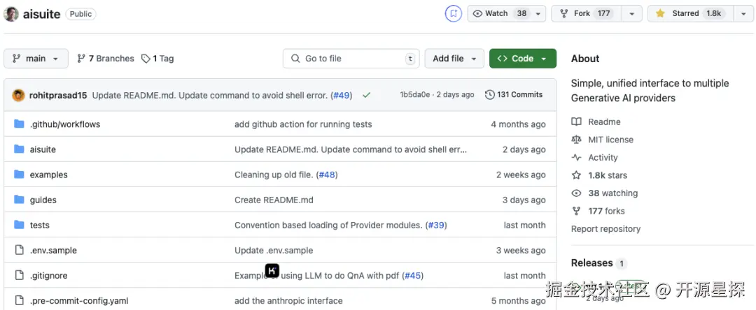Click the green checkmark commit status icon
This screenshot has height=310, width=756.
(366, 95)
